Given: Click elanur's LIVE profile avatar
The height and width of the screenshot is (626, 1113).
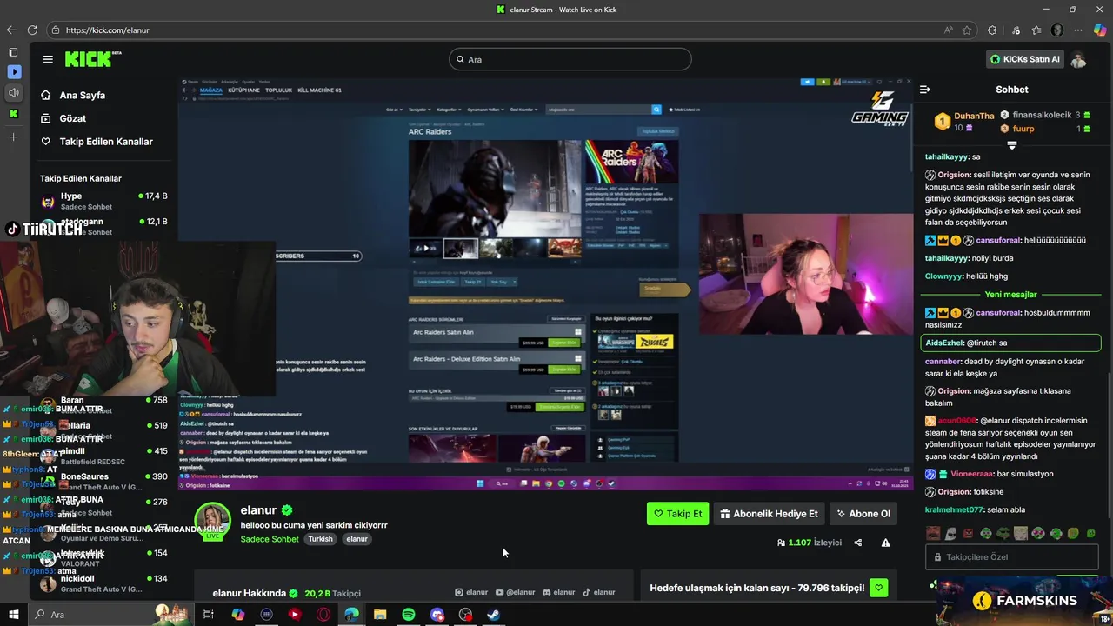Looking at the screenshot, I should coord(212,521).
